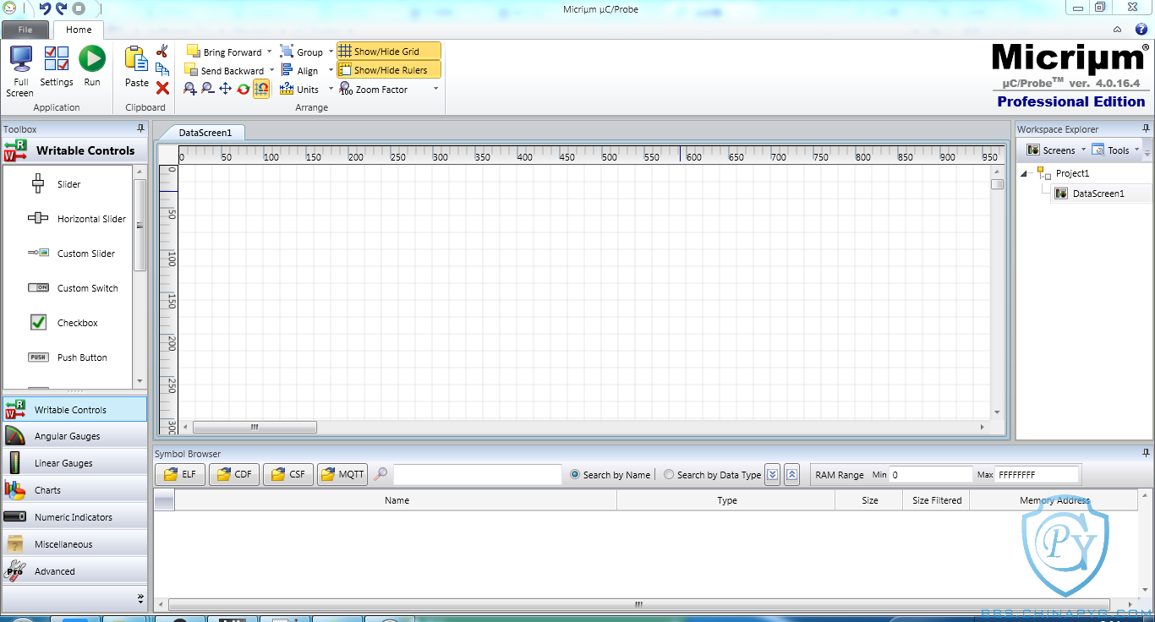Open Linear Gauges category
1155x622 pixels.
pos(74,463)
